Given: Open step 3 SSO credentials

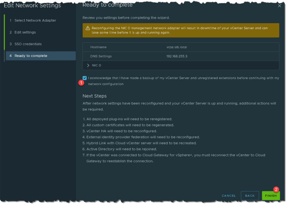Looking at the screenshot, I should tap(26, 44).
